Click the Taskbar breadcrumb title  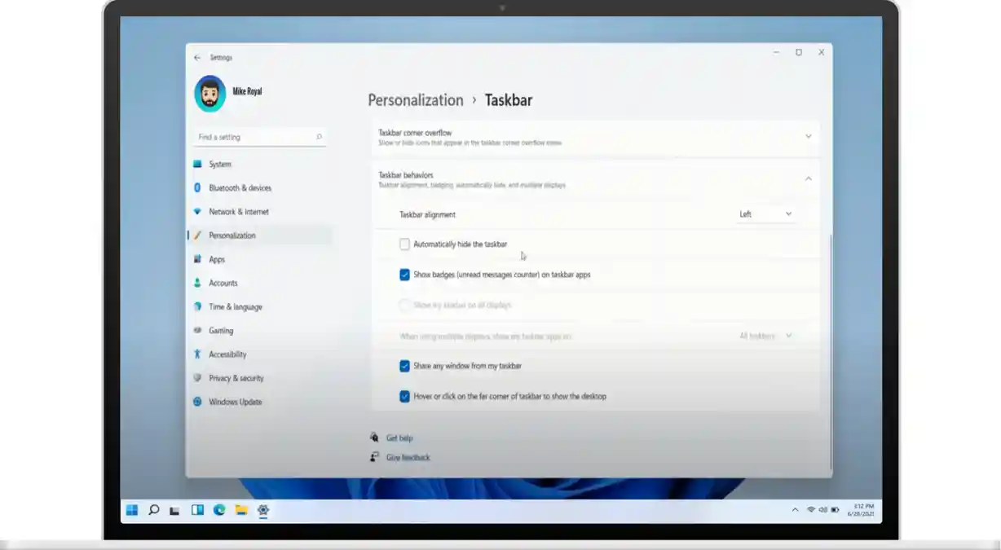509,100
